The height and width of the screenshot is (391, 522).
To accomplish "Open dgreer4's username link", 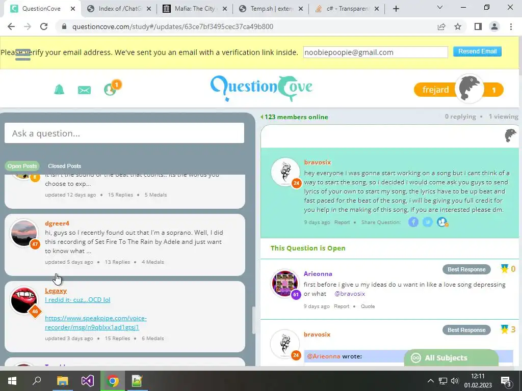I will (57, 224).
